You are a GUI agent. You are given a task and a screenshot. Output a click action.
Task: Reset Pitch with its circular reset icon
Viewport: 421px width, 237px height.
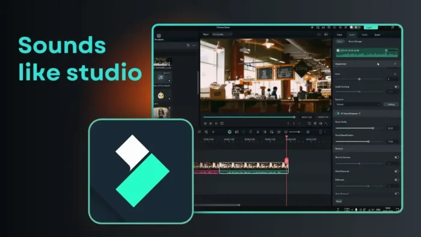pos(395,74)
